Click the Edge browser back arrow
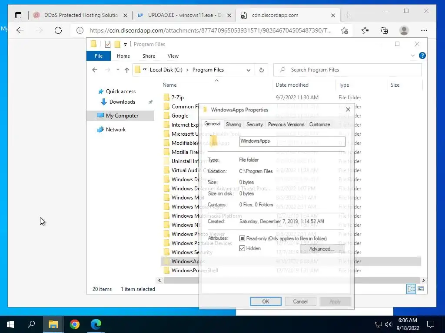445x333 pixels. pos(20,30)
